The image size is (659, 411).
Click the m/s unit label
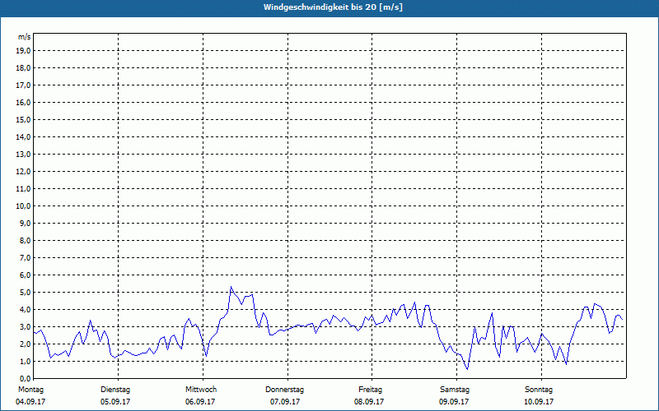[25, 37]
